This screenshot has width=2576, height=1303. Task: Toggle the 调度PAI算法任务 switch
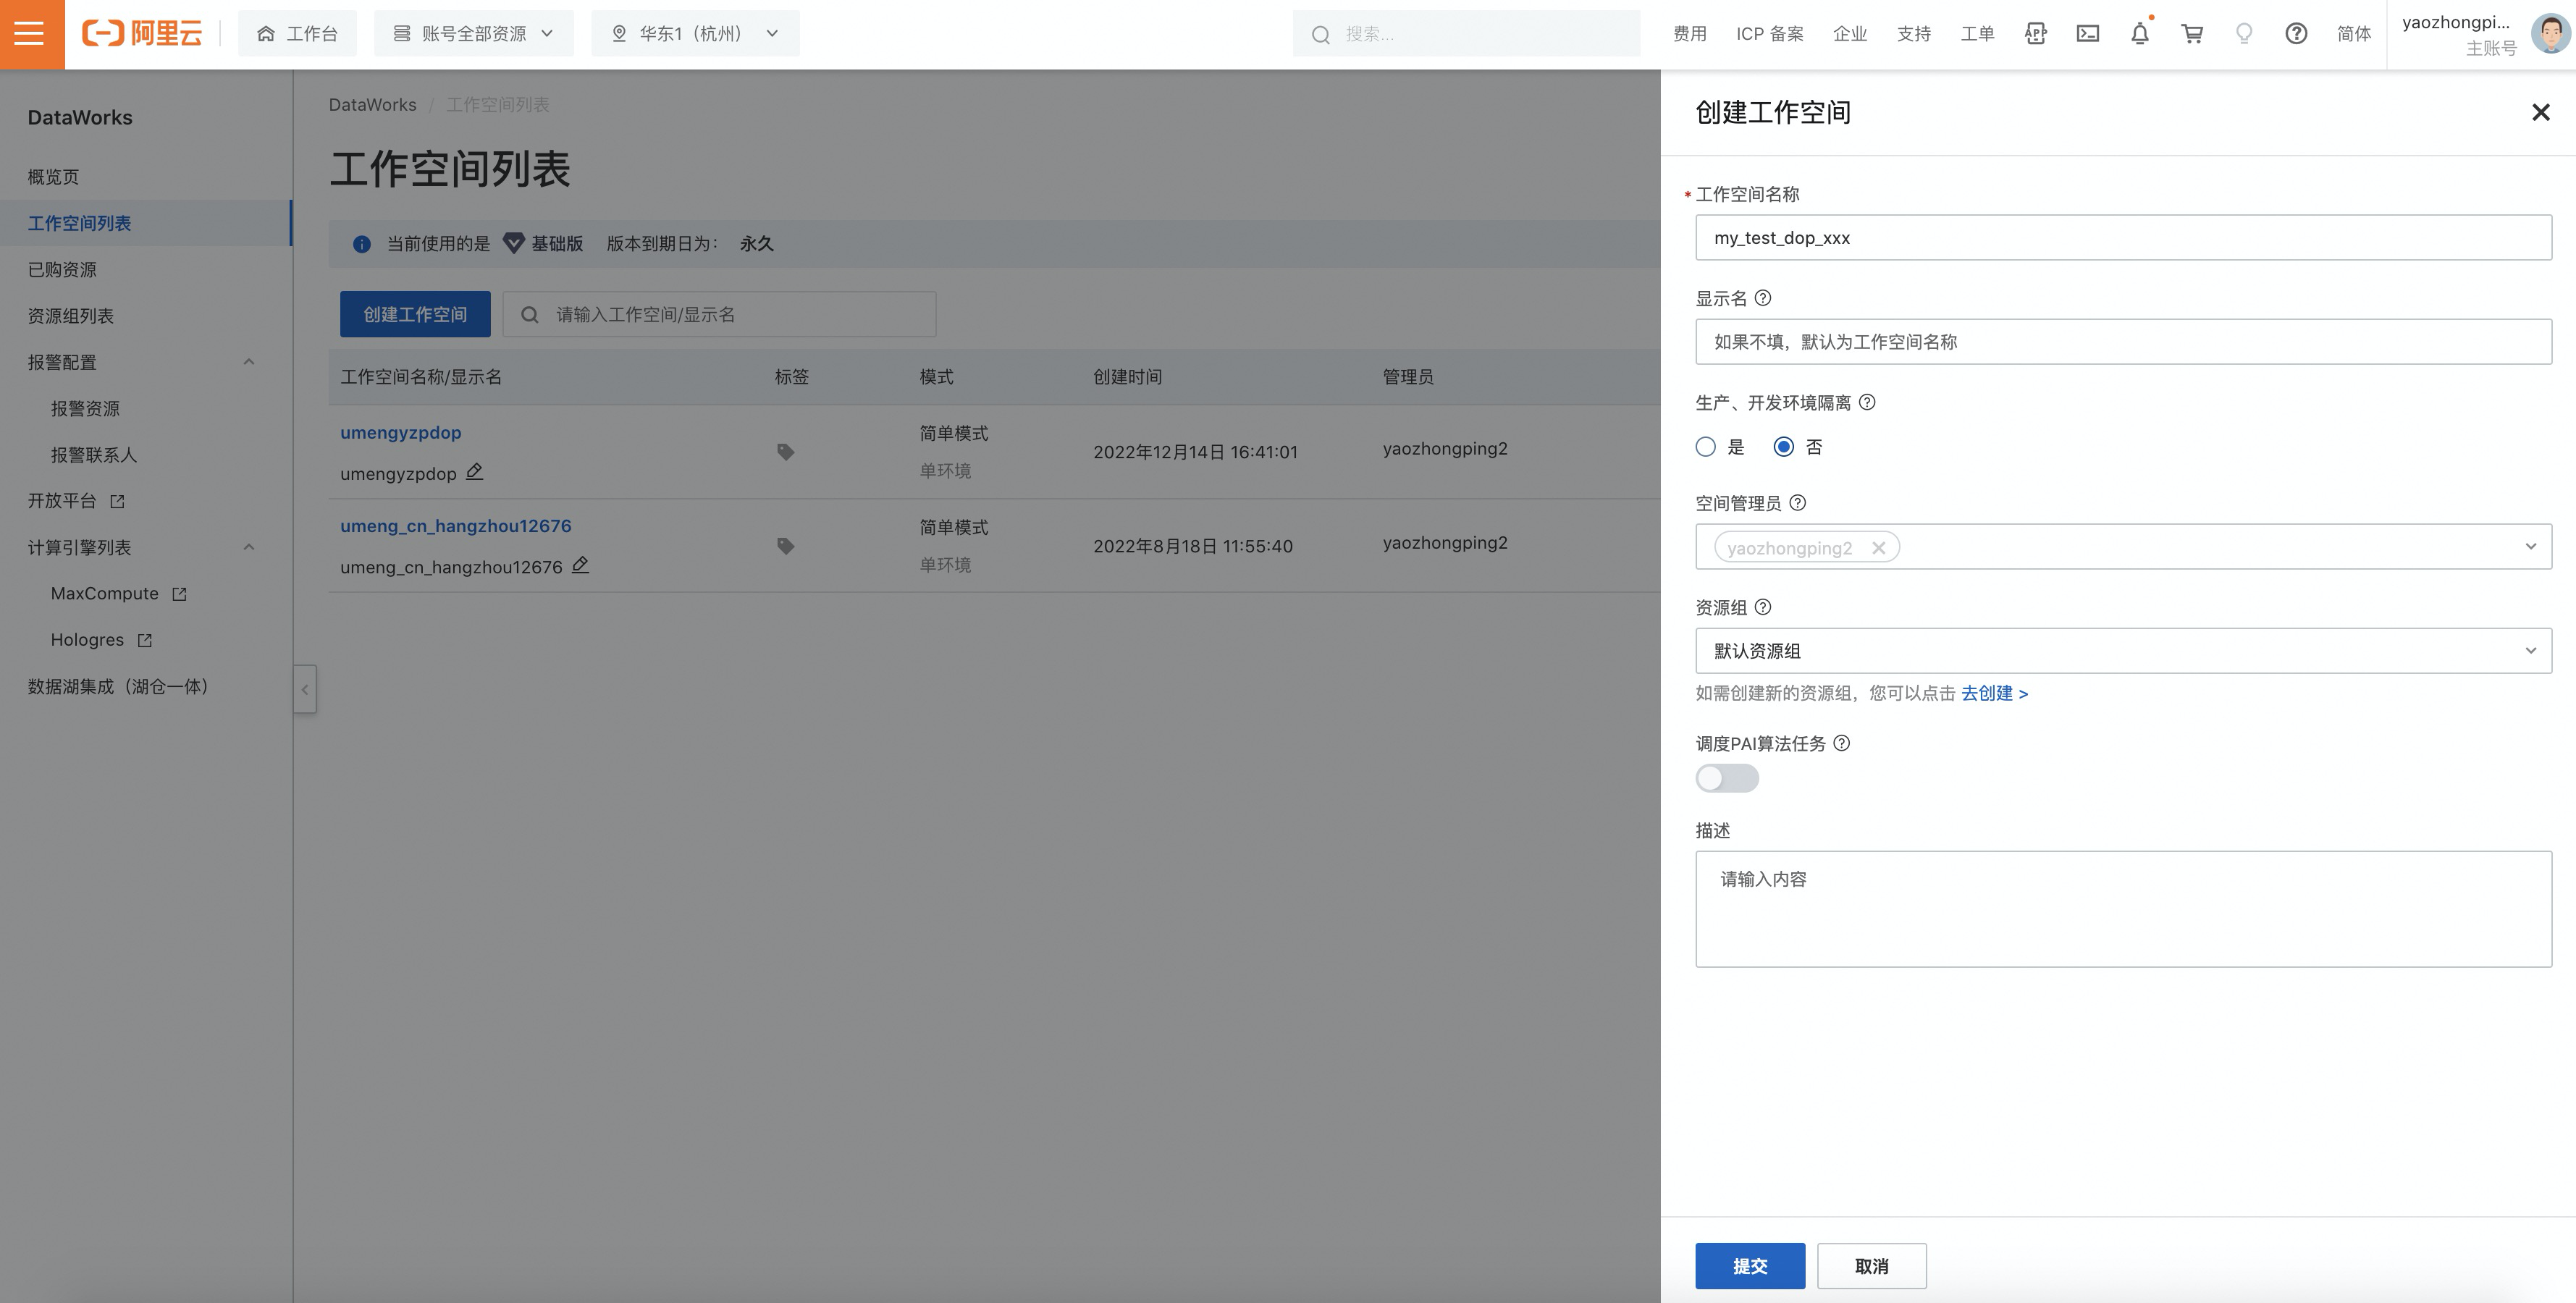tap(1726, 778)
